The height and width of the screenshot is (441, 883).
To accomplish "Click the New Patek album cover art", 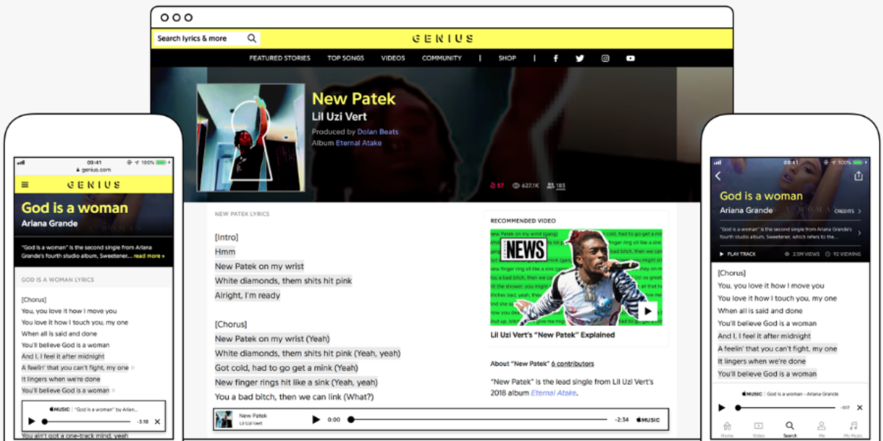I will click(251, 138).
